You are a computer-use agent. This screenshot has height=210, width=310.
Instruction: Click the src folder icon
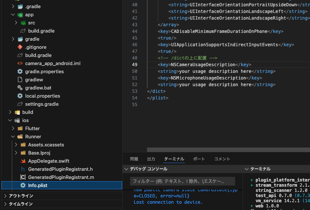tap(23, 23)
